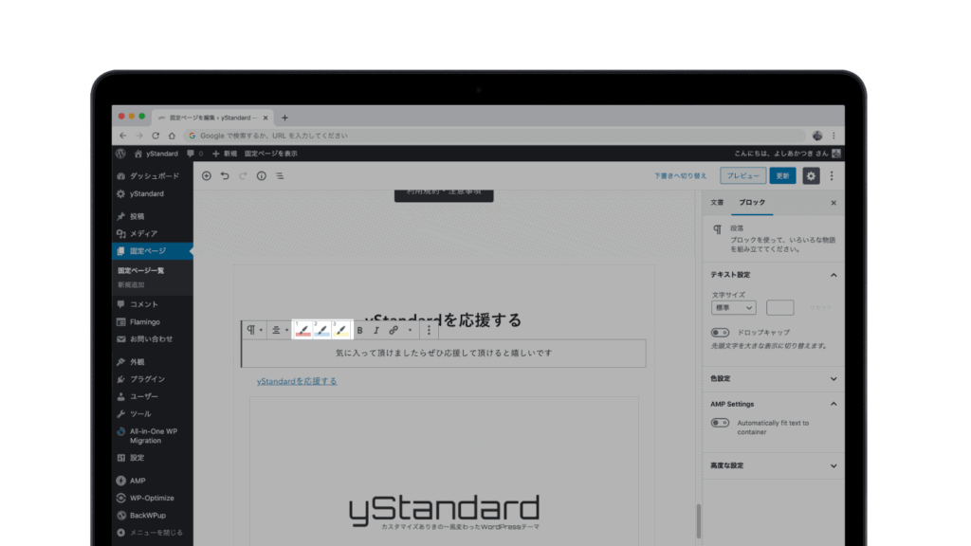The width and height of the screenshot is (971, 546).
Task: Click the editor vertical scrollbar
Action: 699,521
